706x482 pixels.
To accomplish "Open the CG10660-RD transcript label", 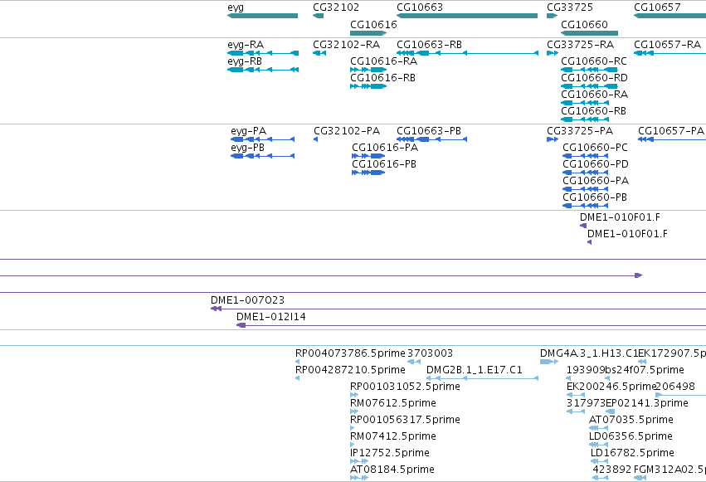I will (x=594, y=78).
